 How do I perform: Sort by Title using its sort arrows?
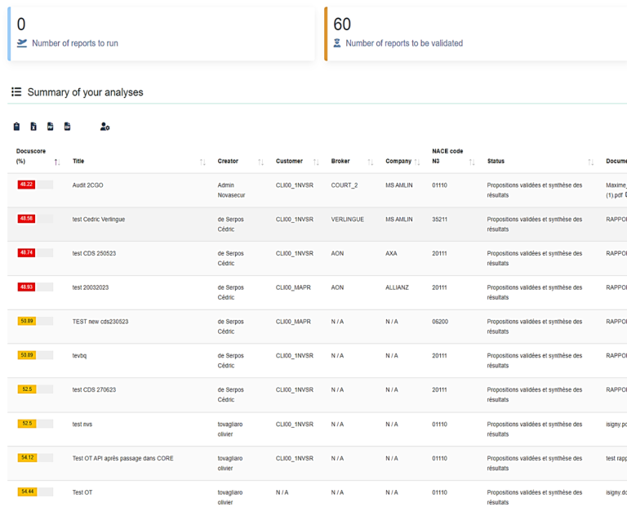click(202, 162)
